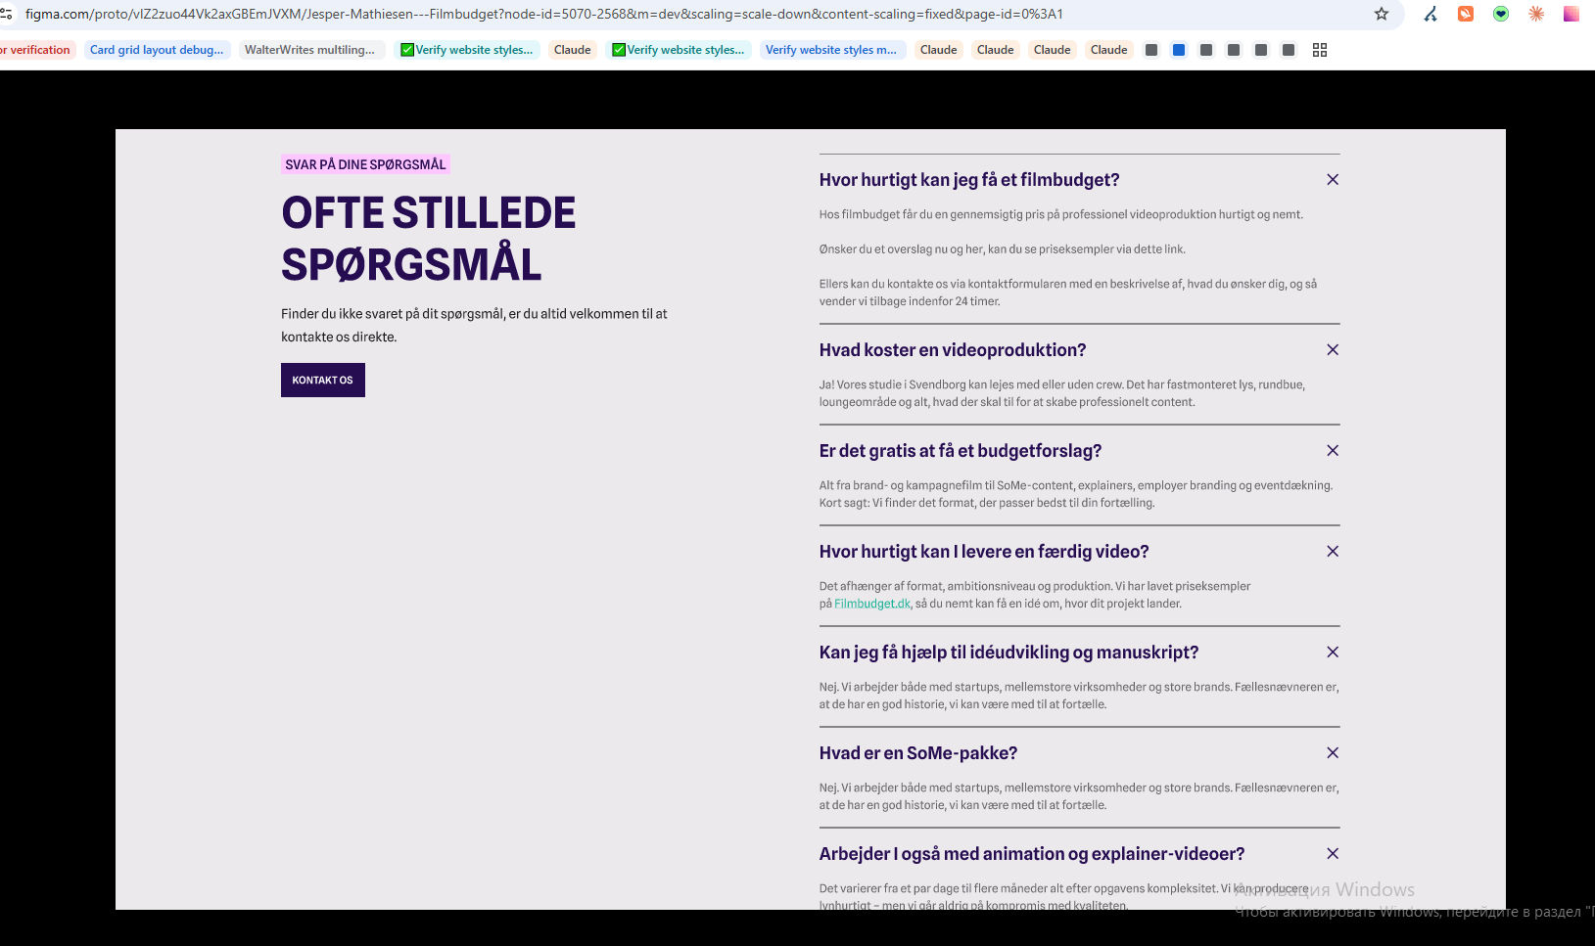Collapse 'Er det gratis at få et budgetforslag?' with X
Viewport: 1595px width, 946px height.
click(x=1333, y=451)
